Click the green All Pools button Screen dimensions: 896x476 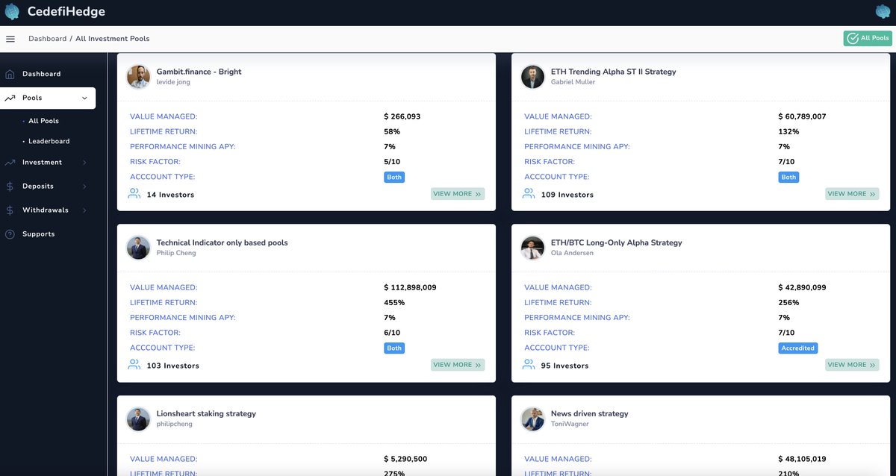point(868,38)
